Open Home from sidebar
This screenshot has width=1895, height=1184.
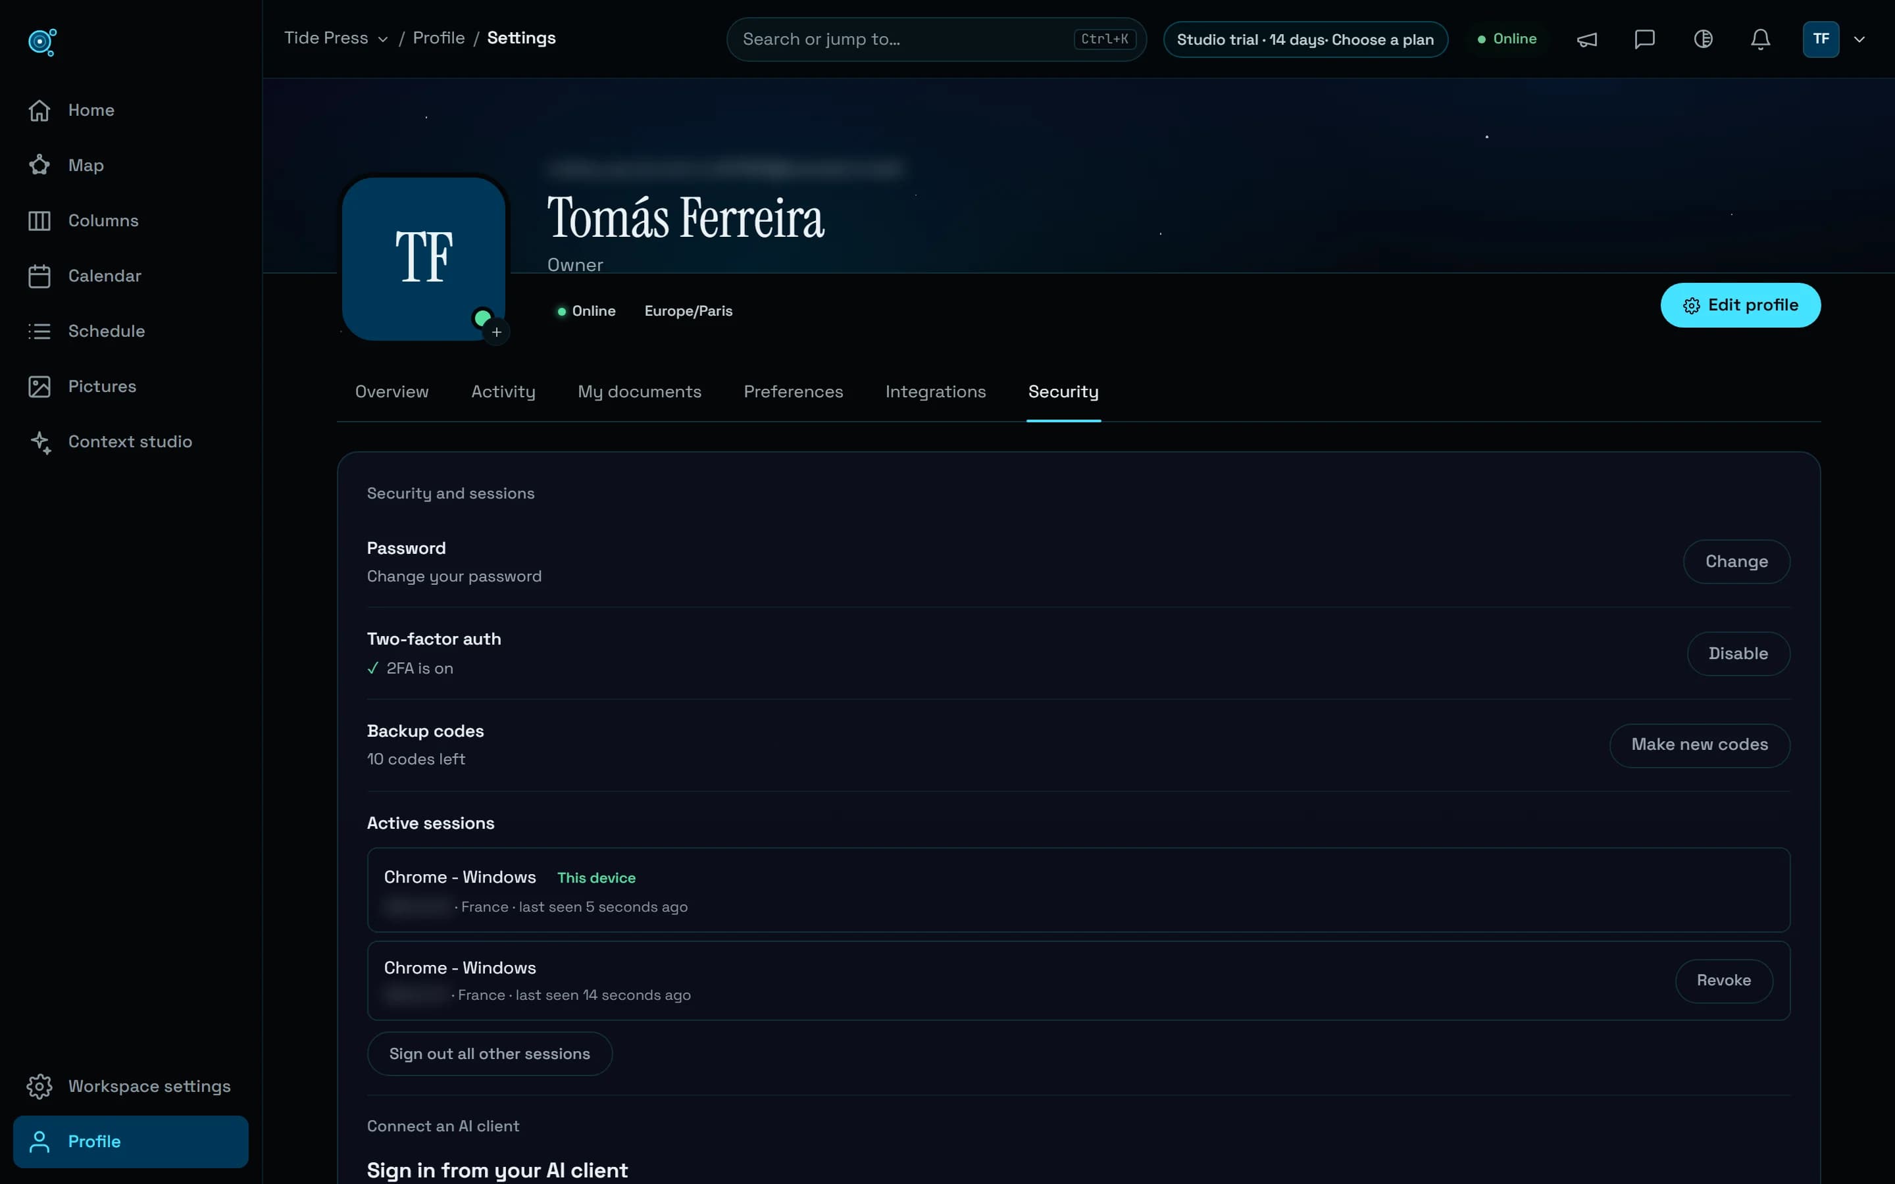tap(130, 111)
